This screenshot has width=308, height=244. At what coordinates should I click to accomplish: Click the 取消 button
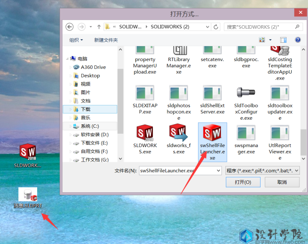coord(282,182)
